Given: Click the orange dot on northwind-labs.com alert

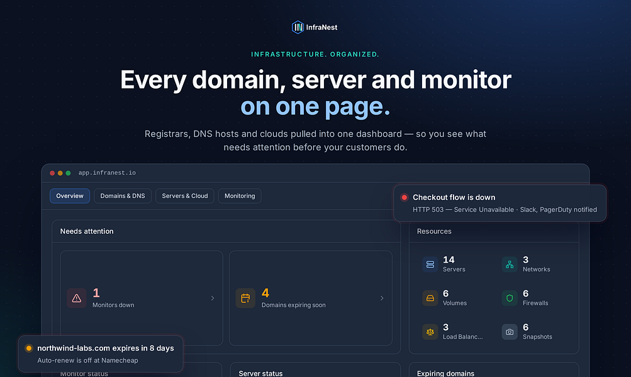Looking at the screenshot, I should 28,348.
